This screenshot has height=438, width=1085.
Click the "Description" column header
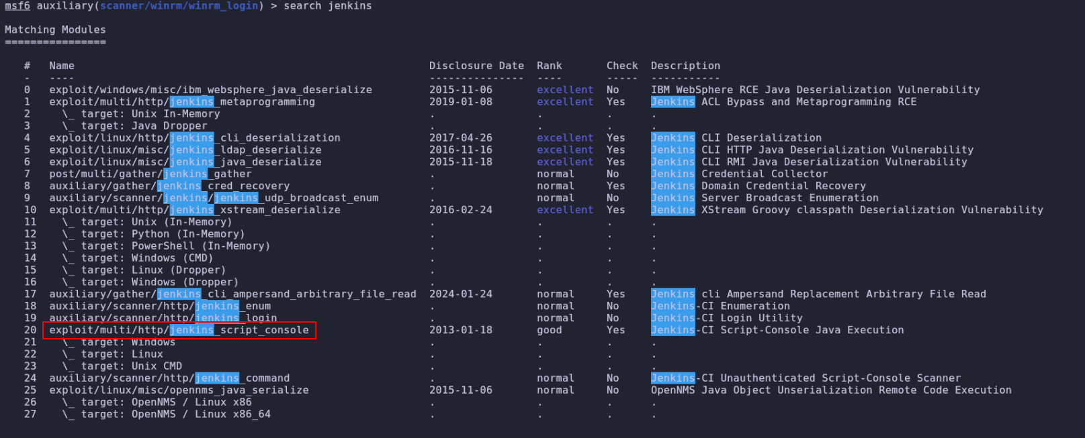click(685, 66)
